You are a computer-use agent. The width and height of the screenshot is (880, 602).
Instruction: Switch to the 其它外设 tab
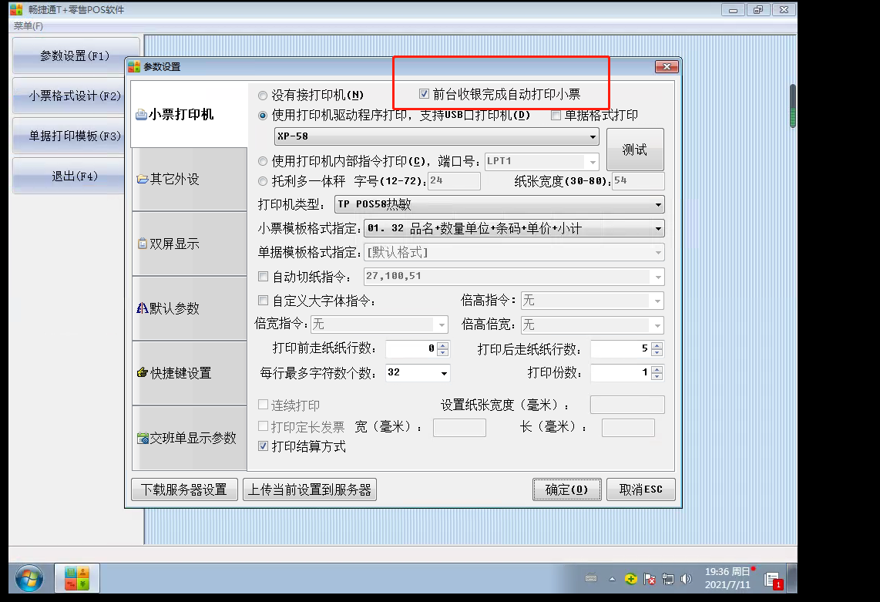pyautogui.click(x=189, y=179)
